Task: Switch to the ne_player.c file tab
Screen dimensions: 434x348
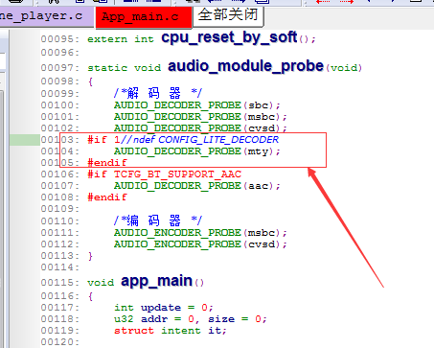Action: [47, 17]
